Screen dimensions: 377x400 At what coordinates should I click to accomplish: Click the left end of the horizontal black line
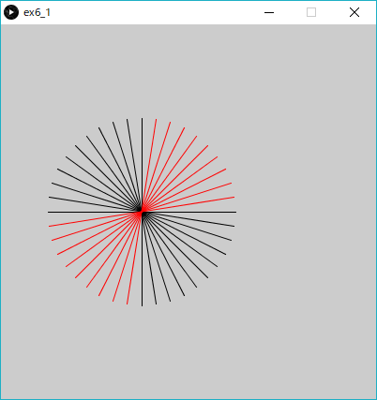[x=49, y=212]
